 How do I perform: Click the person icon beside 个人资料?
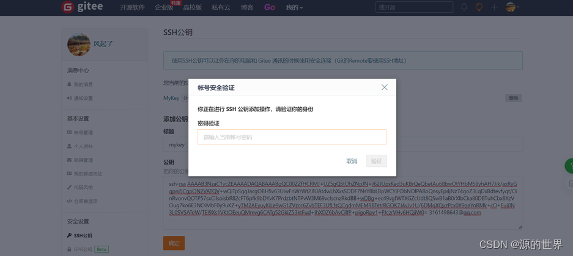click(x=70, y=146)
